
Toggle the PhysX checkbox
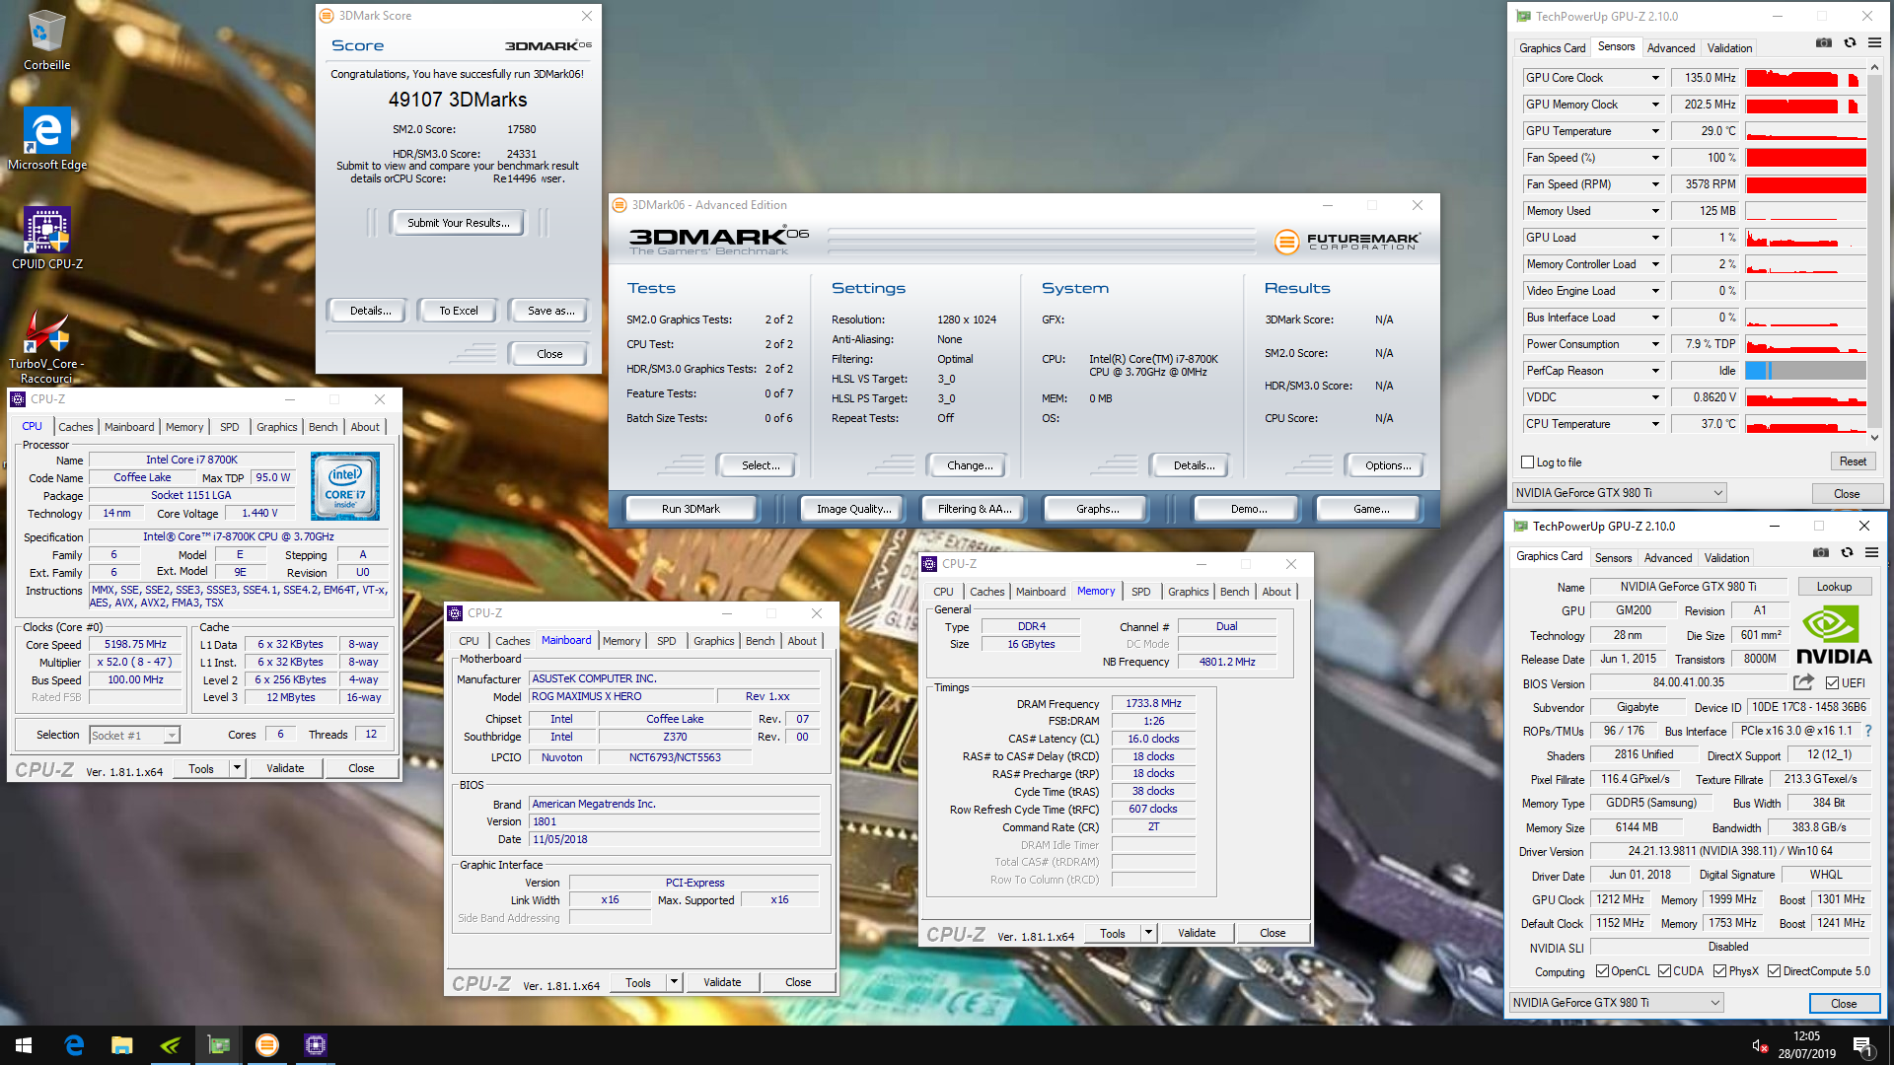pyautogui.click(x=1719, y=971)
